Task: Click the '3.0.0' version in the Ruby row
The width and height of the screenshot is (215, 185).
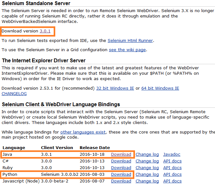Action: tap(46, 168)
